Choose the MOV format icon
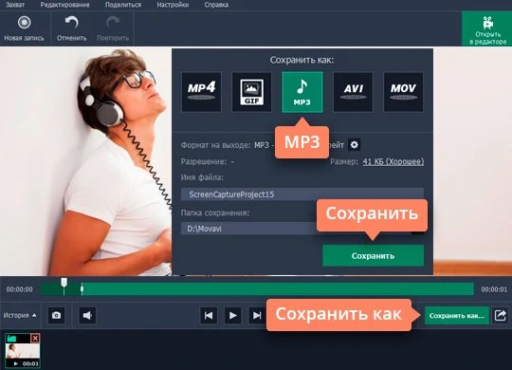Image resolution: width=512 pixels, height=370 pixels. tap(403, 92)
